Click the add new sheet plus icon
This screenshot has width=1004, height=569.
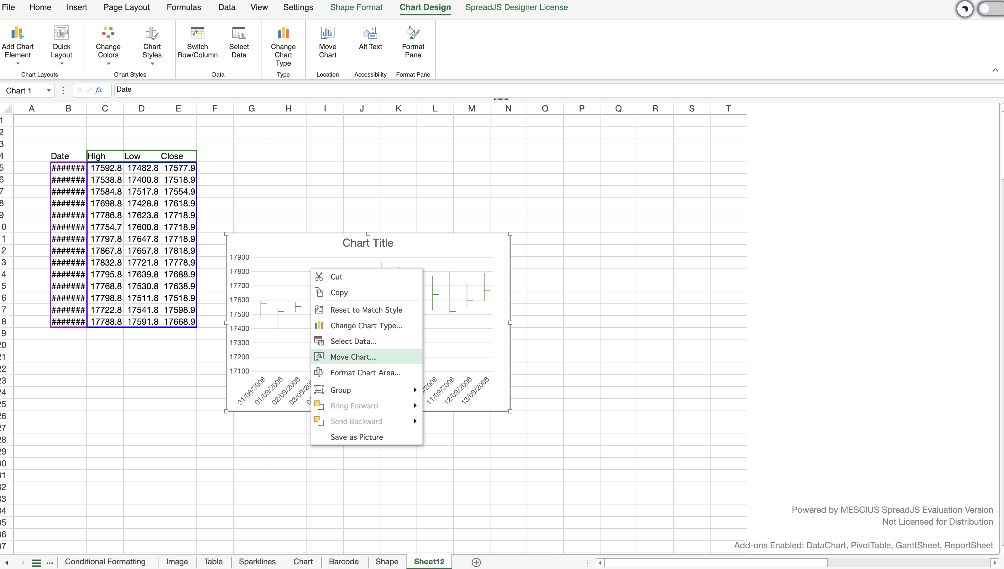pyautogui.click(x=476, y=562)
